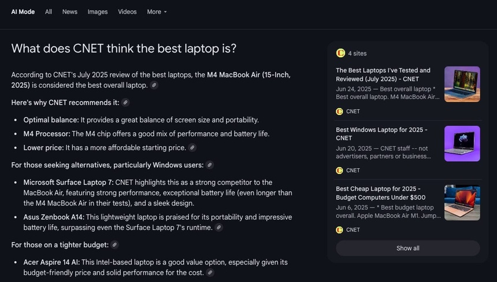Switch to the News tab
The height and width of the screenshot is (282, 497).
70,12
